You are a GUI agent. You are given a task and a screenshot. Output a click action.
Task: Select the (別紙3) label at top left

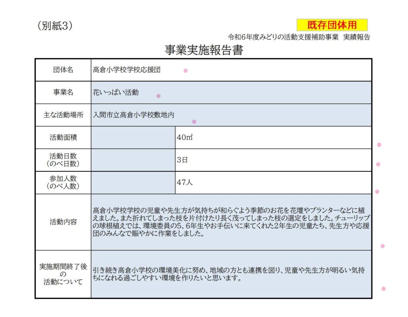point(55,26)
